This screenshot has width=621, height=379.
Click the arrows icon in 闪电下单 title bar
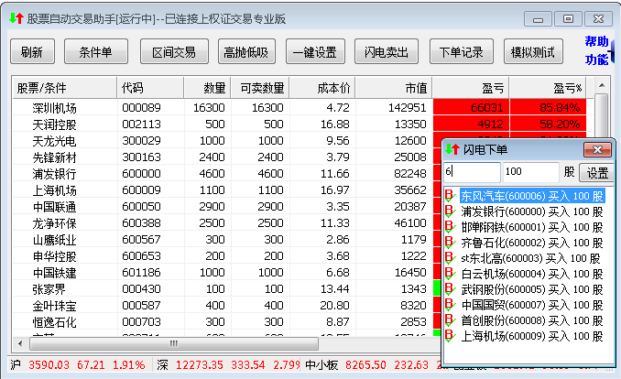[452, 150]
